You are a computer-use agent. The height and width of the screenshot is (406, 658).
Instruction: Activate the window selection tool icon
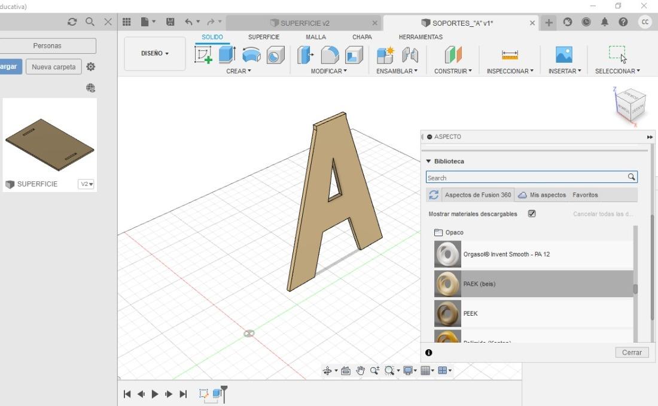point(617,54)
